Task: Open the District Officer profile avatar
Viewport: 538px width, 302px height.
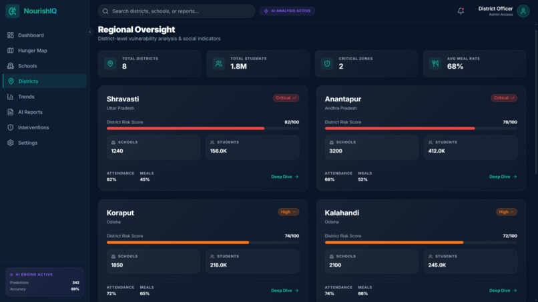Action: [x=523, y=11]
